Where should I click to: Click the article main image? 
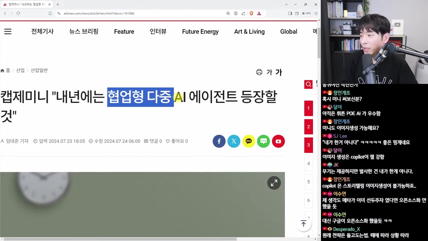pyautogui.click(x=142, y=205)
